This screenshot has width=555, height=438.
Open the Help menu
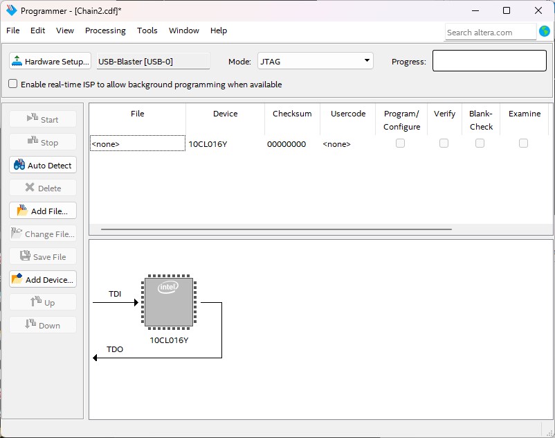coord(219,30)
